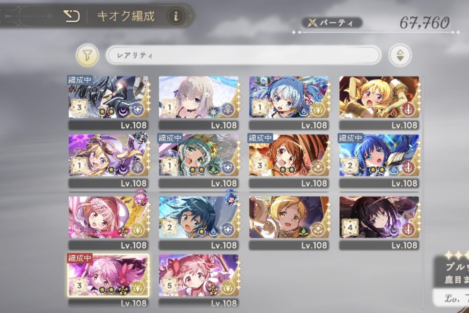Image resolution: width=469 pixels, height=313 pixels.
Task: Select the green-haired crowned girl 編成中 card
Action: point(199,155)
